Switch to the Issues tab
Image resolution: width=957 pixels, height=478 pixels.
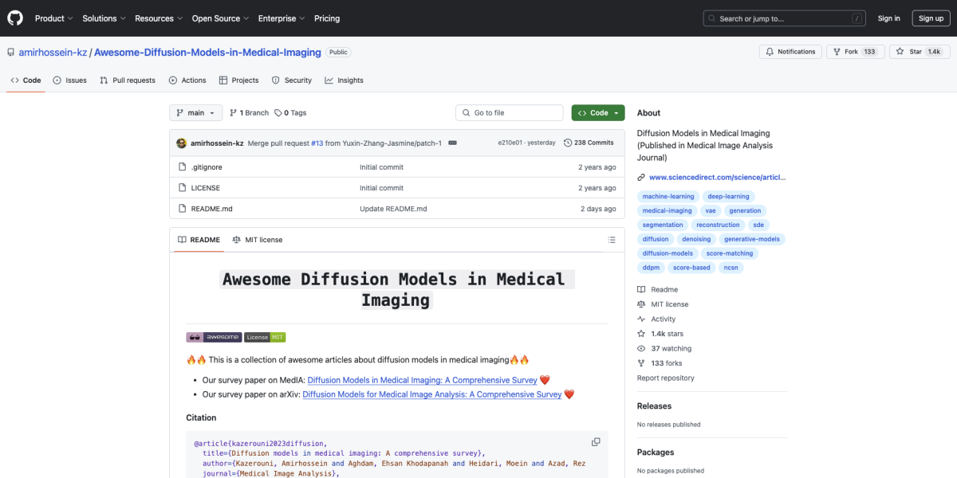[x=70, y=80]
